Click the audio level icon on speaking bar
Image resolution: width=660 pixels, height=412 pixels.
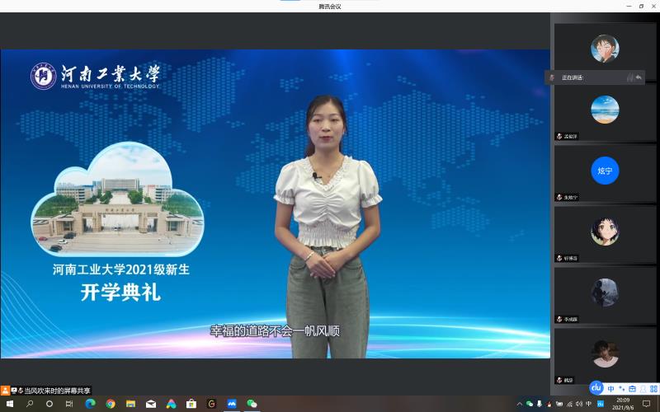pos(629,77)
